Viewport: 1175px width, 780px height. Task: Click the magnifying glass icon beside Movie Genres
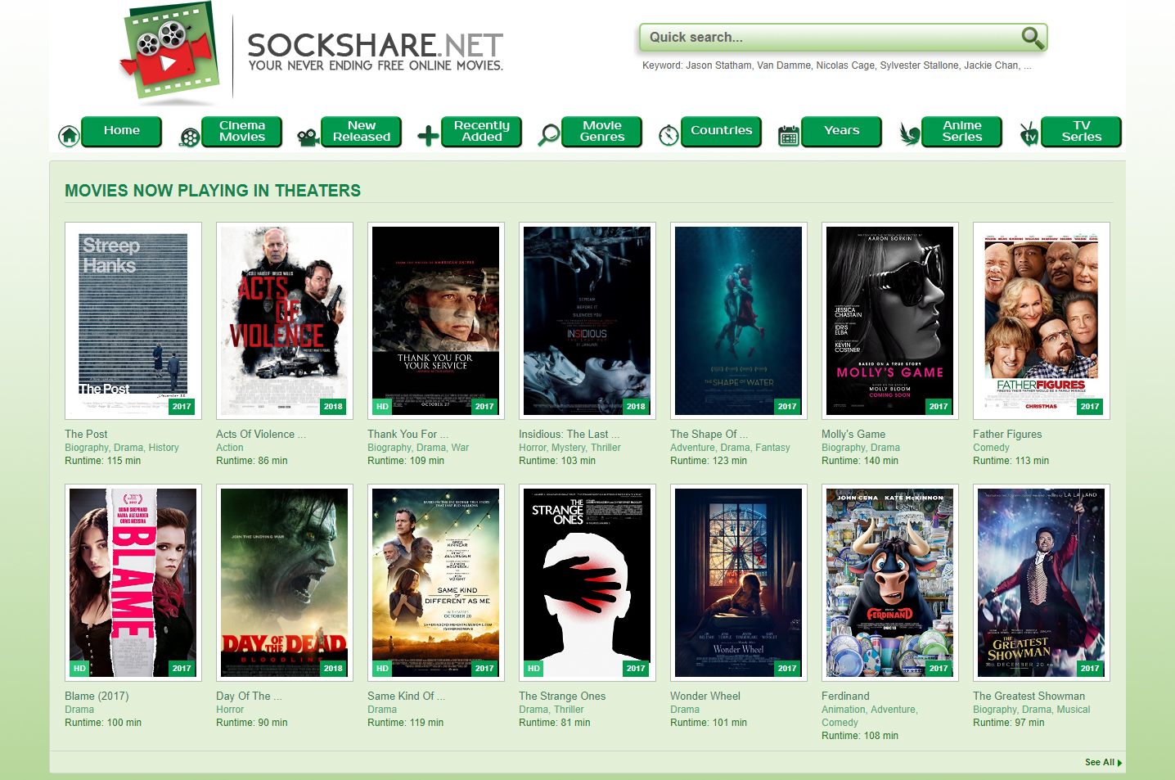547,135
